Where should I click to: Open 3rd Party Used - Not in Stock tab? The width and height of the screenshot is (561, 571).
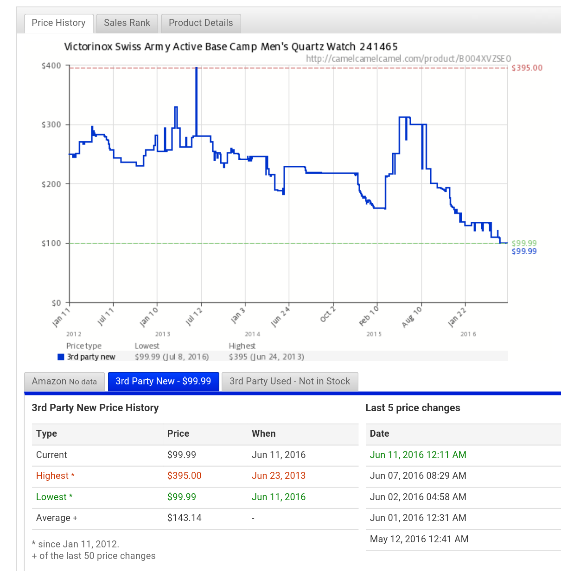[289, 382]
